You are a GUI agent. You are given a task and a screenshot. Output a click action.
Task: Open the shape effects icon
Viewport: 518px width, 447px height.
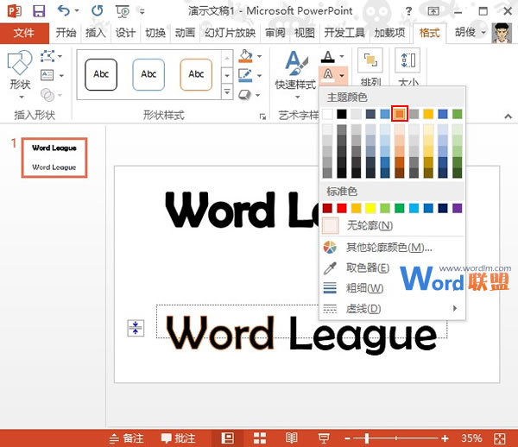pyautogui.click(x=245, y=95)
